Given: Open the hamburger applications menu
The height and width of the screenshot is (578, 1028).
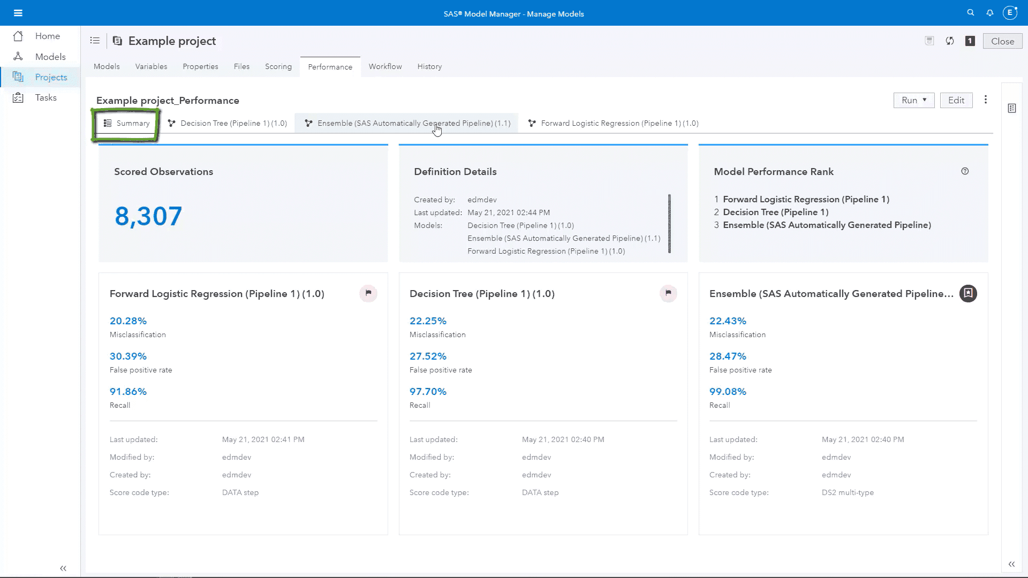Looking at the screenshot, I should click(18, 13).
